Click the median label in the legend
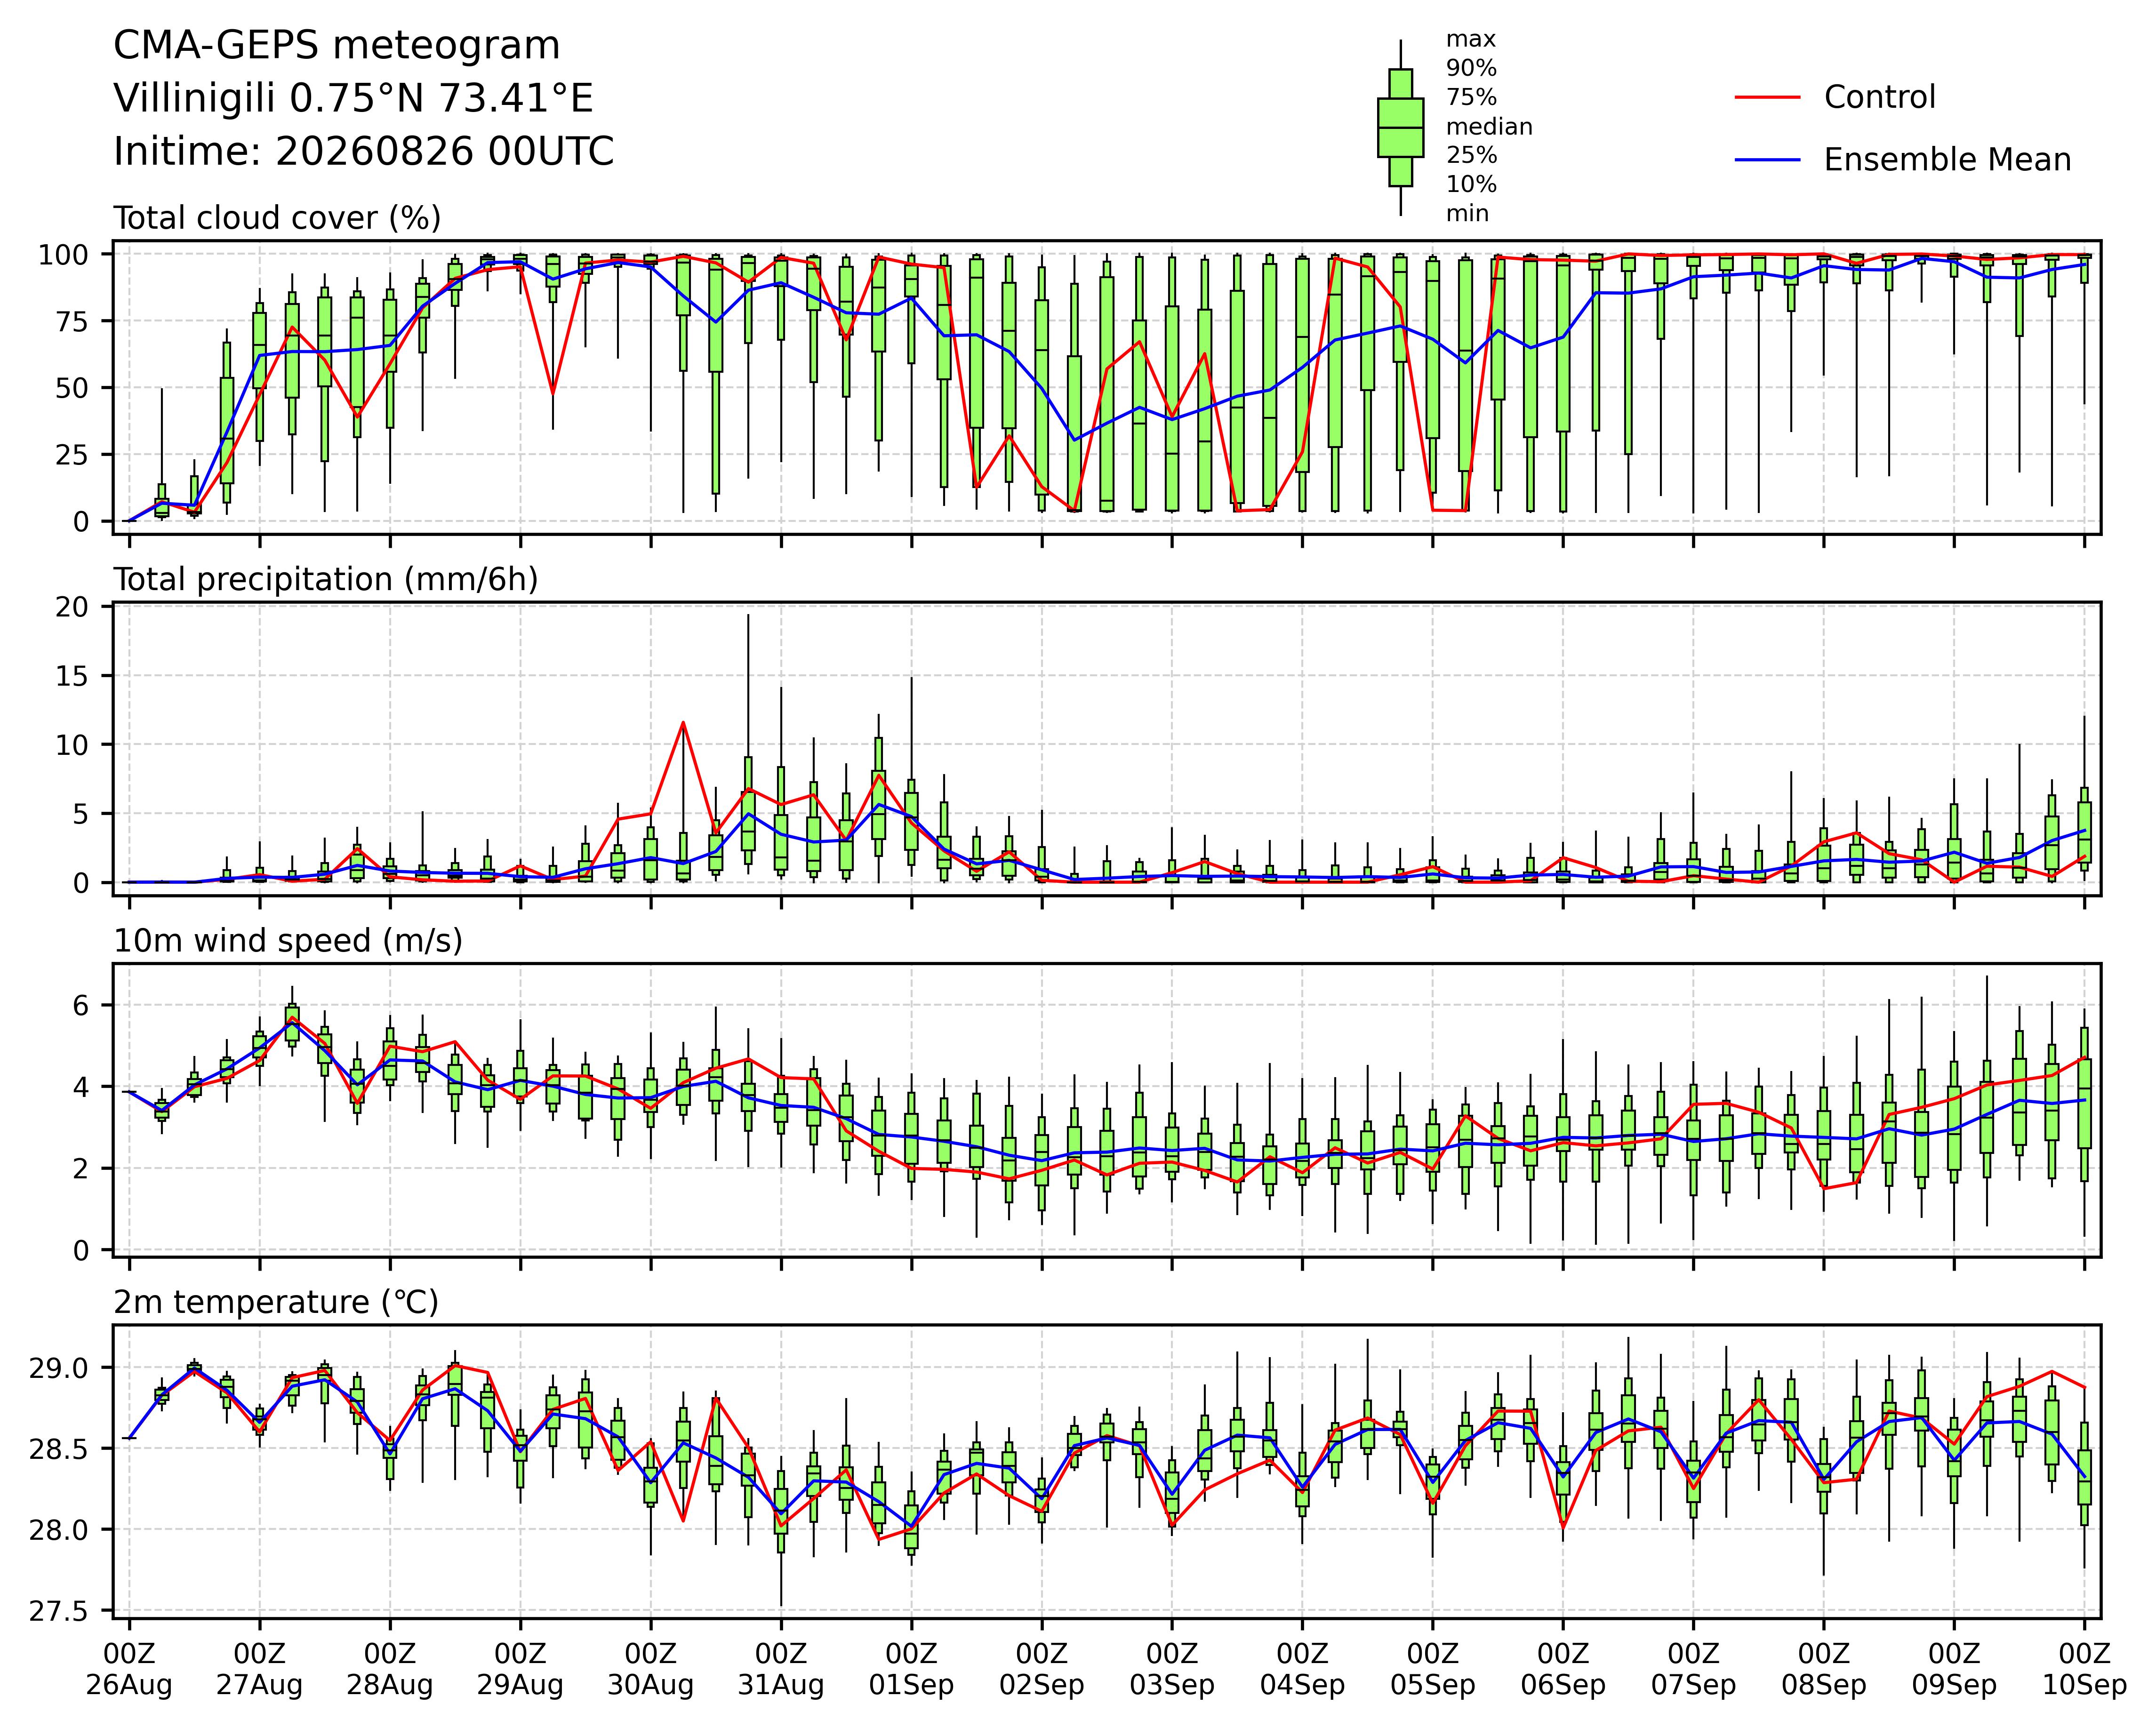The image size is (2156, 1728). pos(1489,127)
